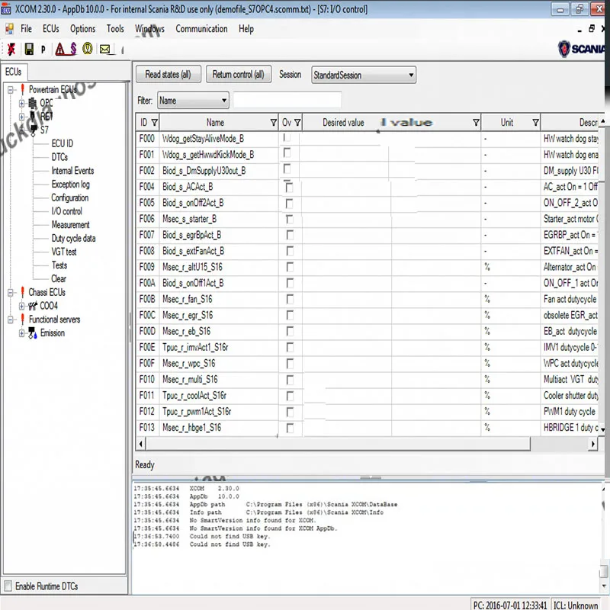Click the red warning triangle toolbar icon
This screenshot has height=610, width=610.
click(x=59, y=49)
